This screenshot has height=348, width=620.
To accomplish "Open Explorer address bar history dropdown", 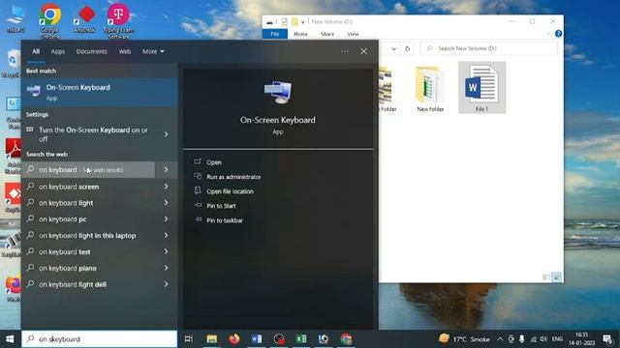I will [x=394, y=48].
